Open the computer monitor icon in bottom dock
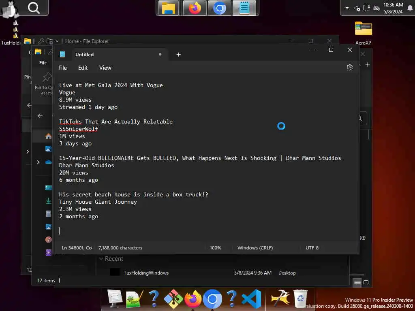This screenshot has height=311, width=415. [x=115, y=298]
